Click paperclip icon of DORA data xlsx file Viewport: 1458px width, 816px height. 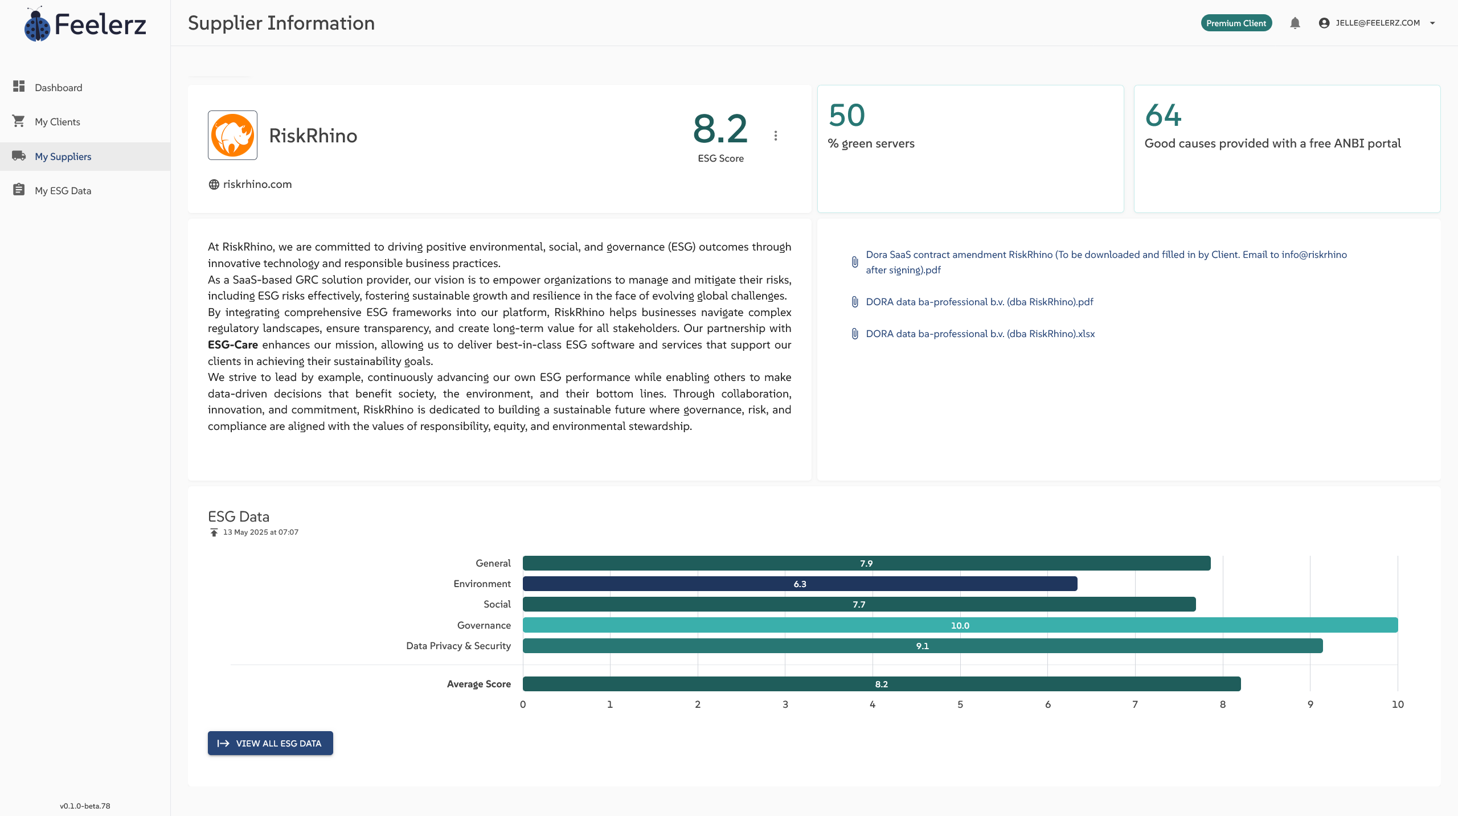click(x=855, y=334)
